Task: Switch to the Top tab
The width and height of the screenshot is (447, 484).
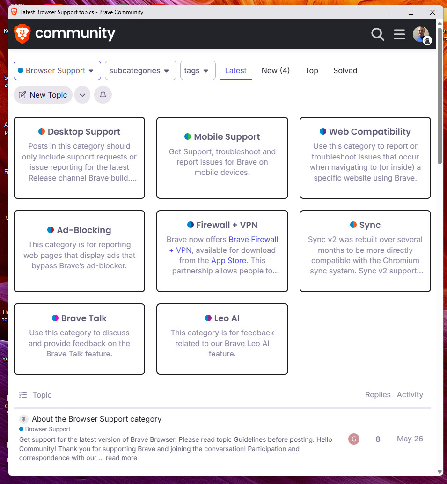Action: [x=311, y=71]
